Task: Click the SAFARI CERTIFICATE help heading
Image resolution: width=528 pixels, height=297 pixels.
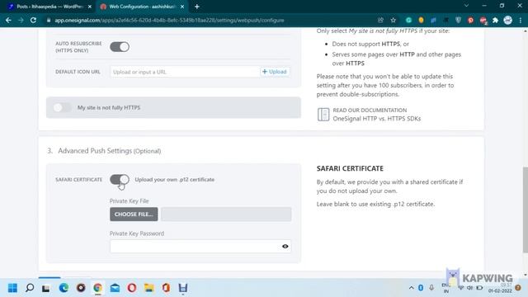Action: 350,168
